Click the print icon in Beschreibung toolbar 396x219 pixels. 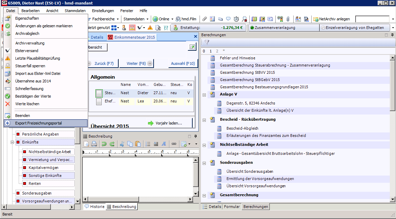94,144
